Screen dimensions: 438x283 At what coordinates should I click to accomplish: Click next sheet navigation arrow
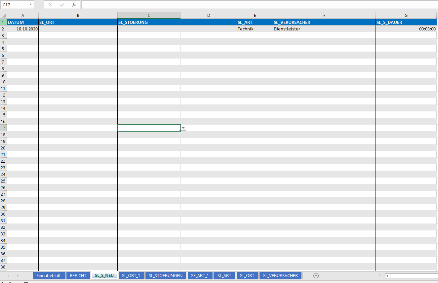click(18, 276)
